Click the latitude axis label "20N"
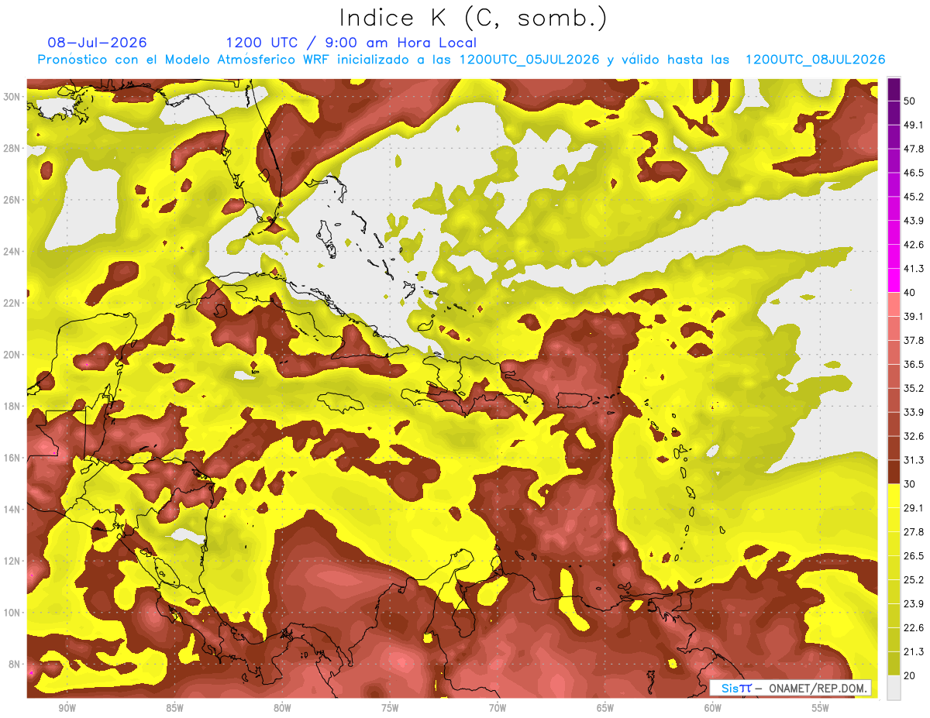Image resolution: width=930 pixels, height=718 pixels. click(x=12, y=355)
